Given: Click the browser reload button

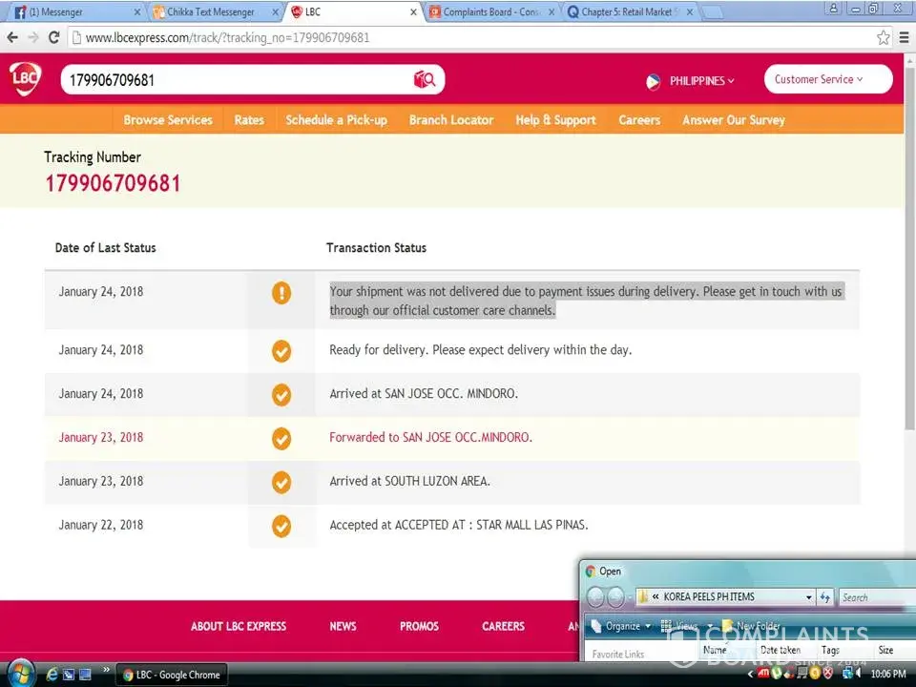Looking at the screenshot, I should point(54,38).
